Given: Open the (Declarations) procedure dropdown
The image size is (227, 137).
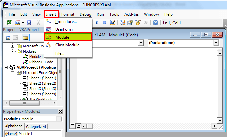Looking at the screenshot, I should tap(216, 43).
